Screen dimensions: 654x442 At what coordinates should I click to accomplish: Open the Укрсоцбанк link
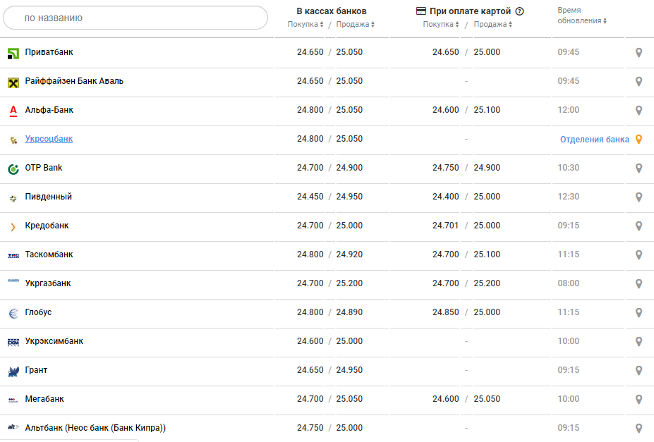tap(49, 139)
